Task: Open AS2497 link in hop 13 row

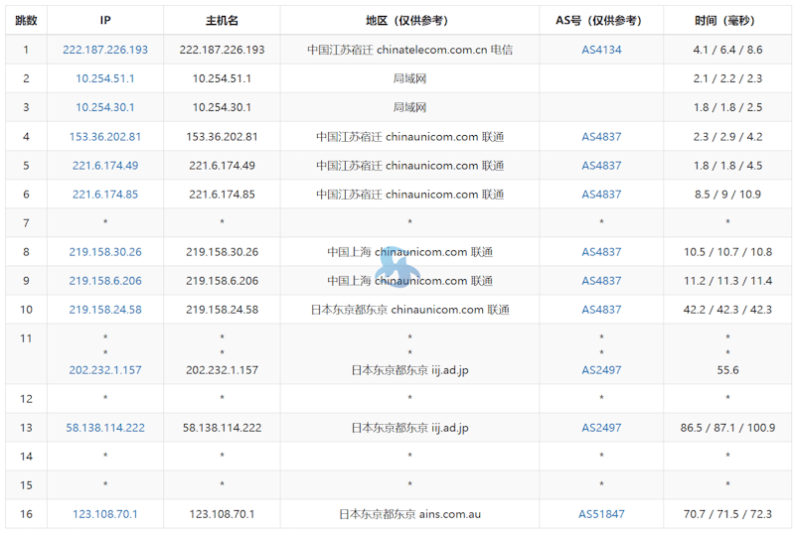Action: 601,428
